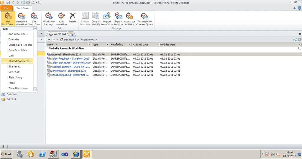Click the Save icon in the quick access toolbar
This screenshot has width=302, height=159.
[8, 2]
